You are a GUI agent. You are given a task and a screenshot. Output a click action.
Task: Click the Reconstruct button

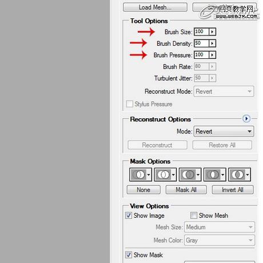pyautogui.click(x=157, y=145)
